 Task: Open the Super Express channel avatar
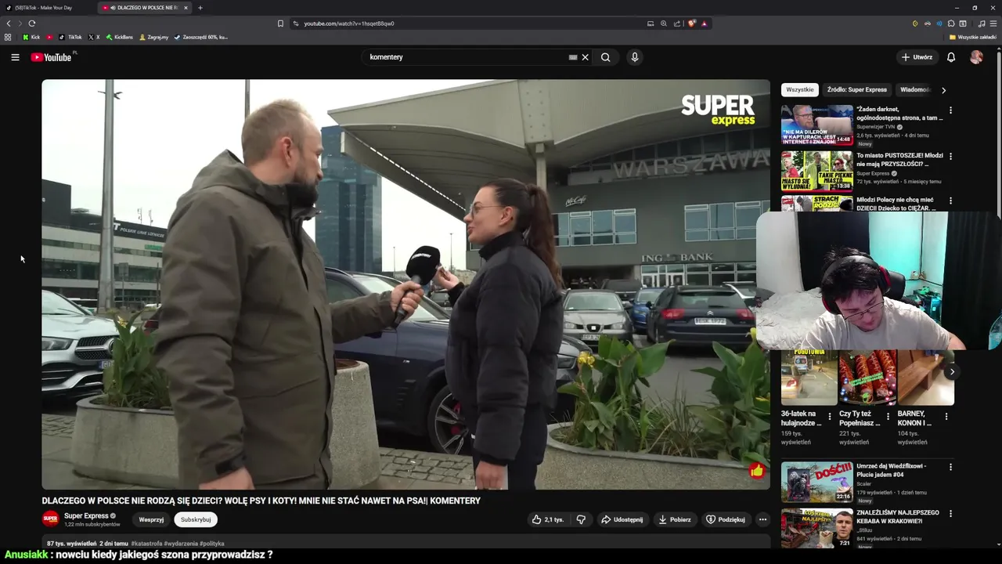point(50,519)
